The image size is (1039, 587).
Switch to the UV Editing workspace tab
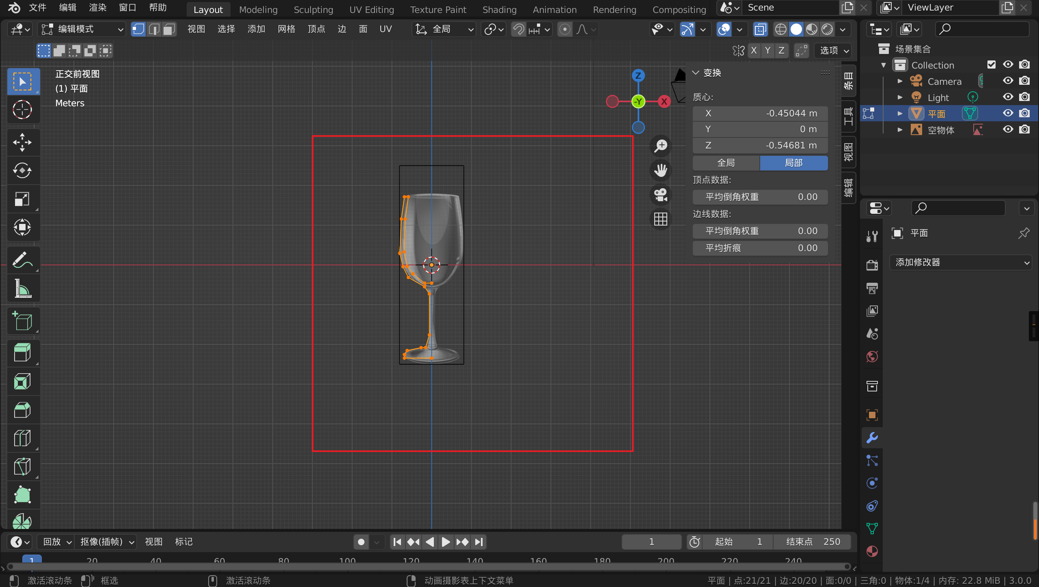[371, 9]
